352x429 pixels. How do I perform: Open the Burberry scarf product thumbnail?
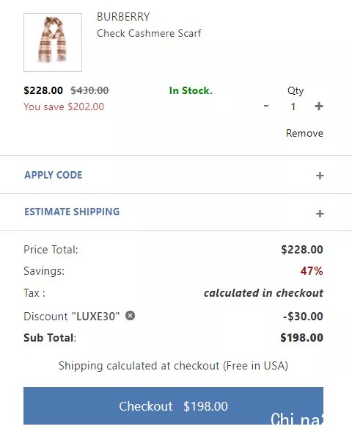[x=53, y=43]
